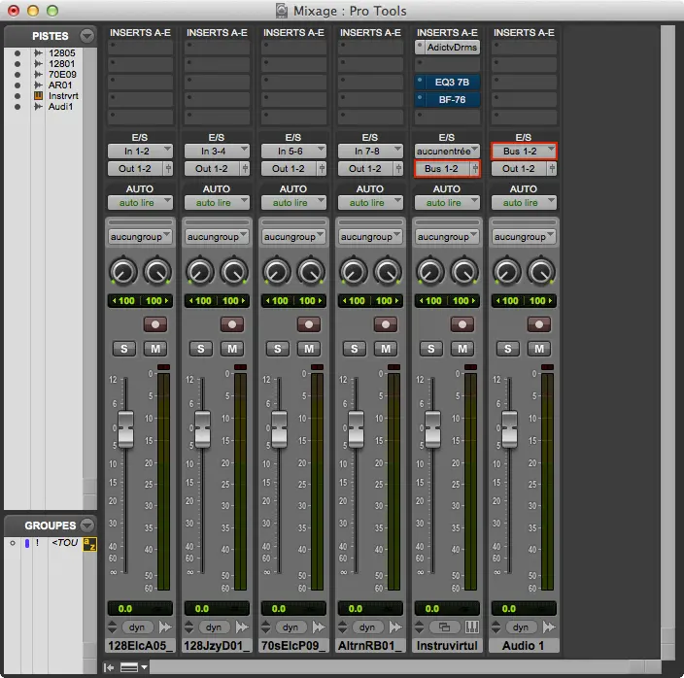Click the dyn button on 128ElcA05_
This screenshot has width=684, height=678.
(x=137, y=627)
